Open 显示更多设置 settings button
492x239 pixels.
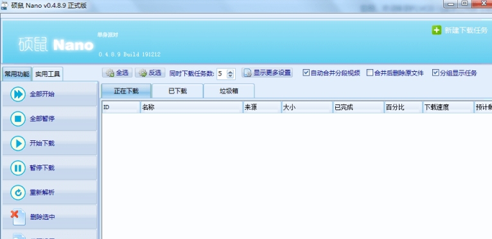pos(267,73)
